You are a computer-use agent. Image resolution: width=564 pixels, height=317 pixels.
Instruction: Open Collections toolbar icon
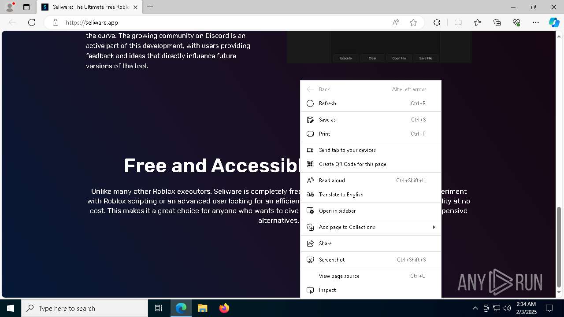point(497,22)
